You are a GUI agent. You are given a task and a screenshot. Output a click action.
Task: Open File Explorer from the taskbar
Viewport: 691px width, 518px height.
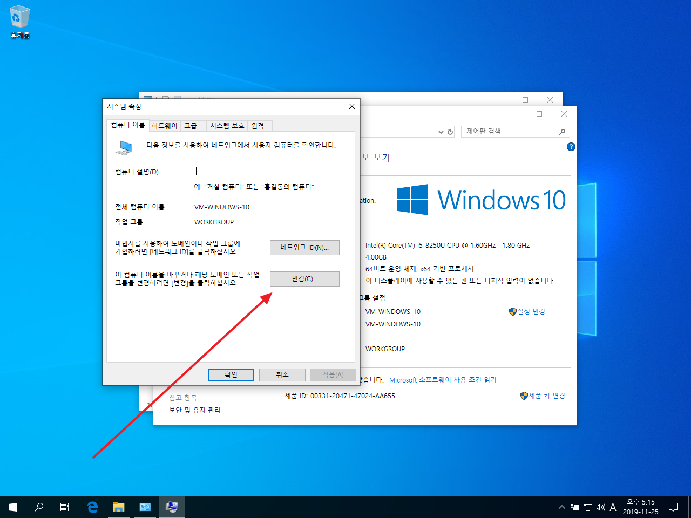pos(118,507)
